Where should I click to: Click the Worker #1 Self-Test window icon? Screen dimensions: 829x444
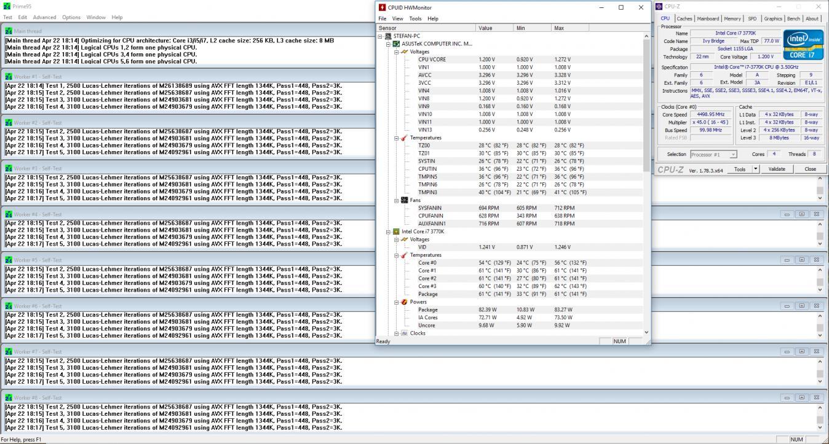(9, 77)
